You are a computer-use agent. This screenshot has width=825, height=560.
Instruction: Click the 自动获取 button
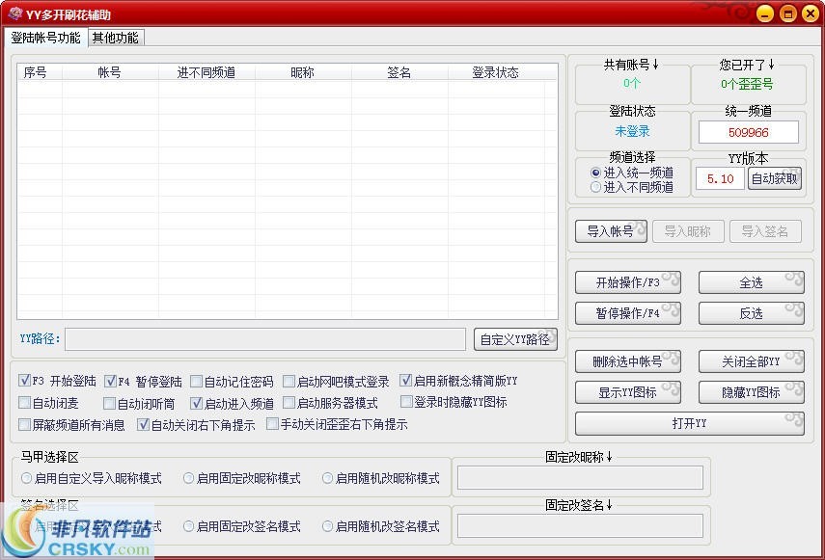(775, 178)
